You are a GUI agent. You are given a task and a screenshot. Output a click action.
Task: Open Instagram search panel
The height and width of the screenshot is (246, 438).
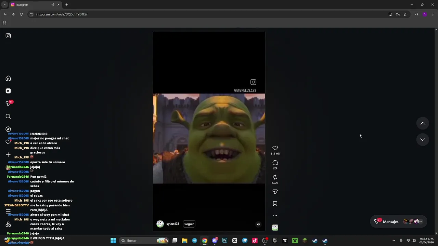[8, 117]
